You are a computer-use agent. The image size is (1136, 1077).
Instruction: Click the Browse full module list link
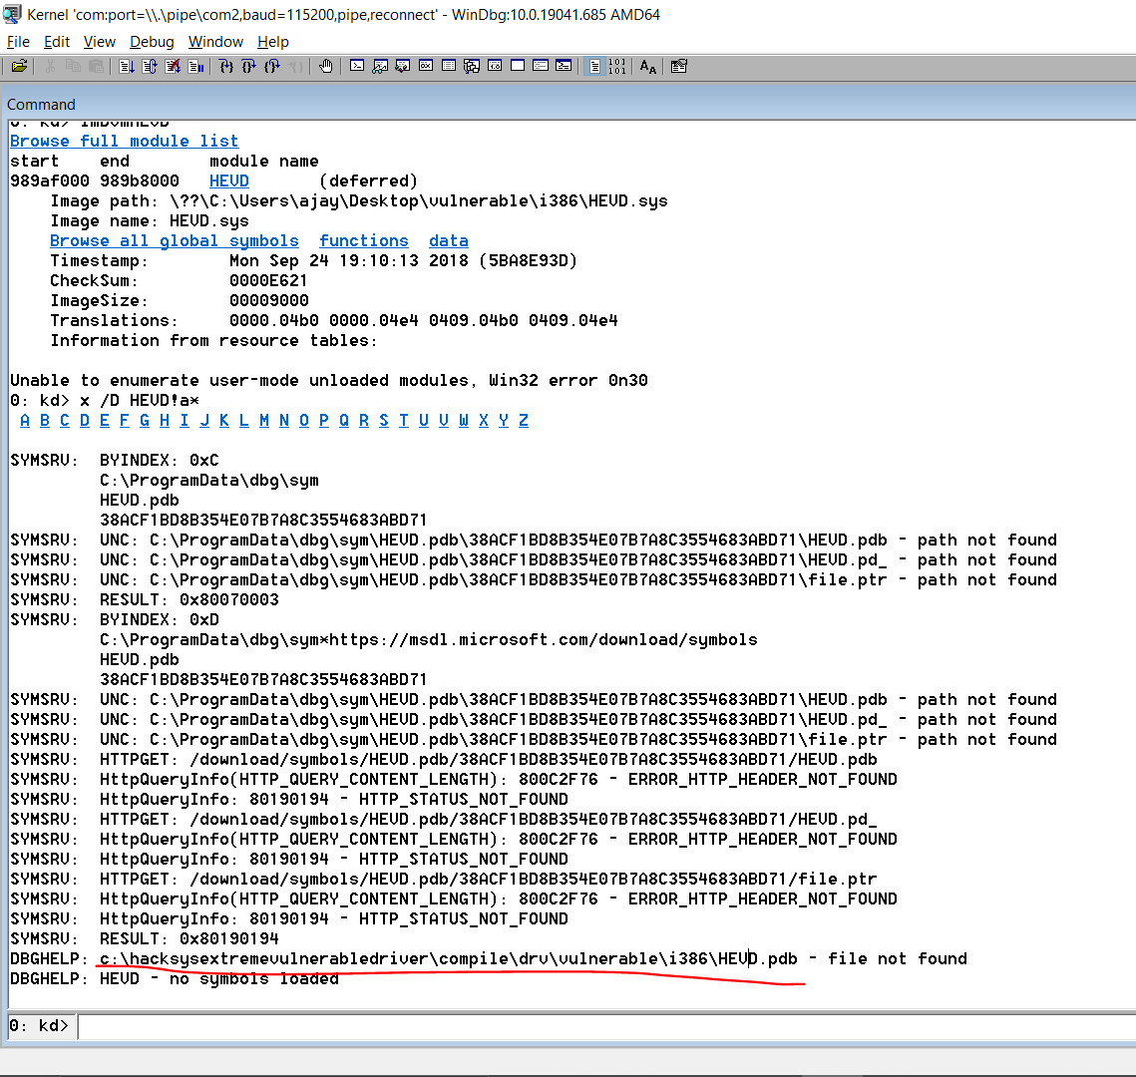tap(124, 142)
